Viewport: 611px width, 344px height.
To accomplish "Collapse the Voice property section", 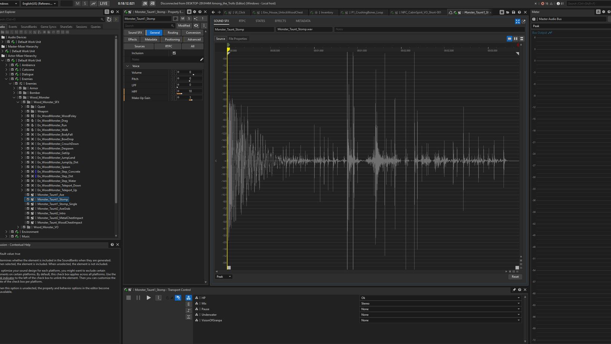I will [127, 66].
